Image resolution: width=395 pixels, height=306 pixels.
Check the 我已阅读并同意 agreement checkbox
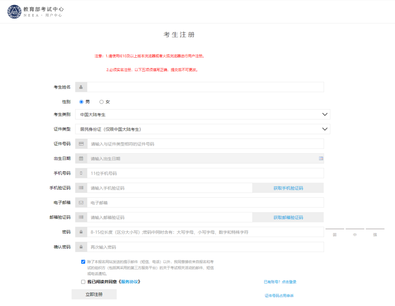[82, 282]
